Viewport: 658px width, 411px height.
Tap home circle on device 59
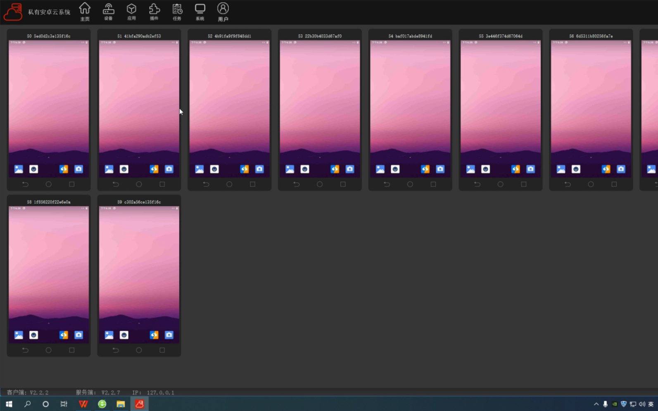point(139,350)
